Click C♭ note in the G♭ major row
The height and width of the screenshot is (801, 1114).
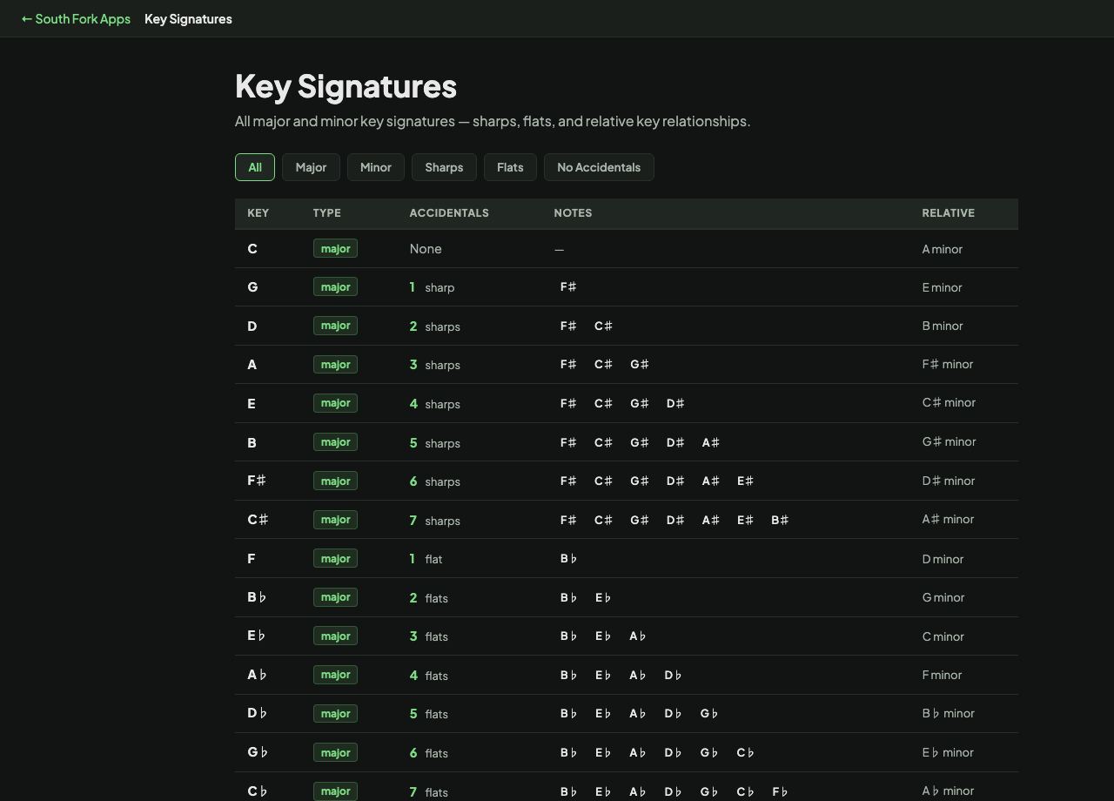pyautogui.click(x=746, y=752)
